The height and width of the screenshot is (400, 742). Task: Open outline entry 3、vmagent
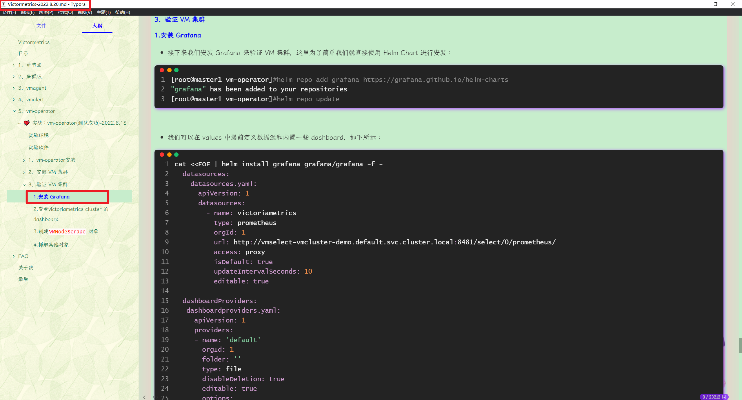pyautogui.click(x=32, y=88)
